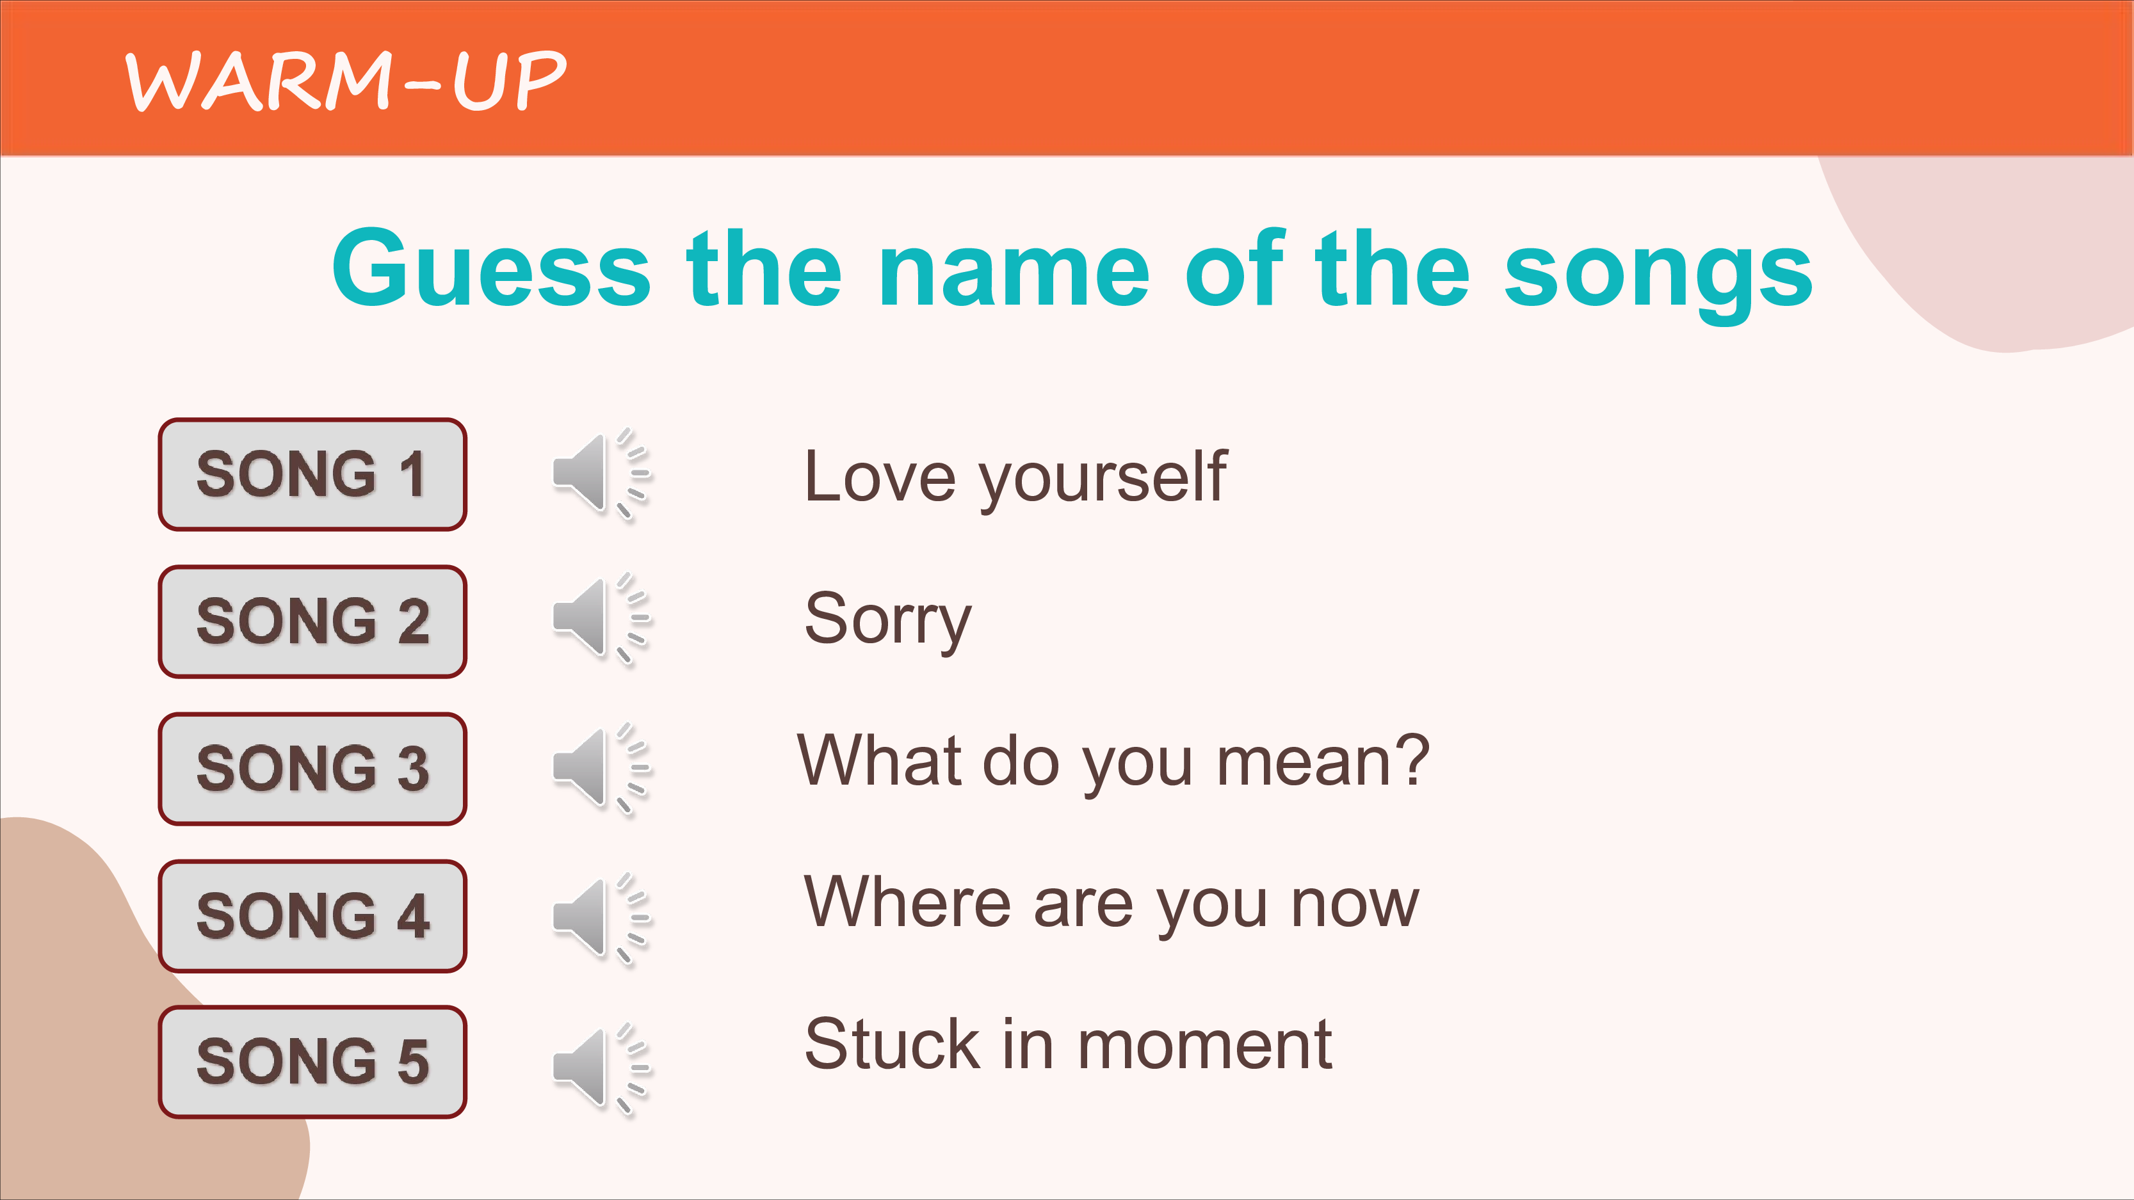The image size is (2134, 1200).
Task: Play the audio speaker icon for Song 4
Action: [x=602, y=918]
